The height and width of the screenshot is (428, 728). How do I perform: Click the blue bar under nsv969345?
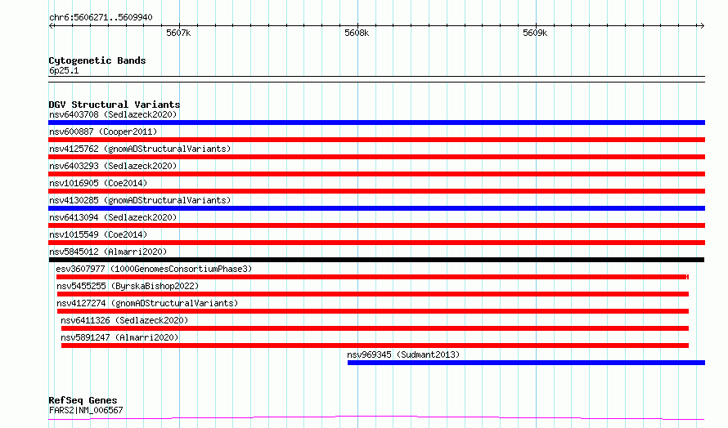click(x=526, y=363)
